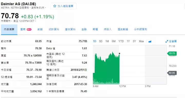Select the 5D chart range
This screenshot has width=185, height=98.
pos(101,41)
